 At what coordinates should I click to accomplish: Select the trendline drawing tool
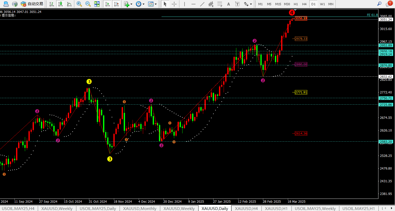(202, 4)
